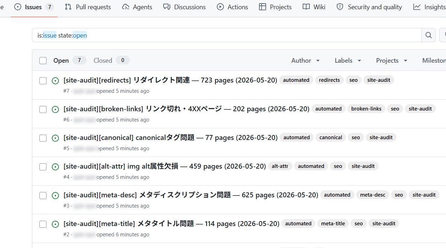Open the Agents tab
This screenshot has height=248, width=446.
click(137, 7)
